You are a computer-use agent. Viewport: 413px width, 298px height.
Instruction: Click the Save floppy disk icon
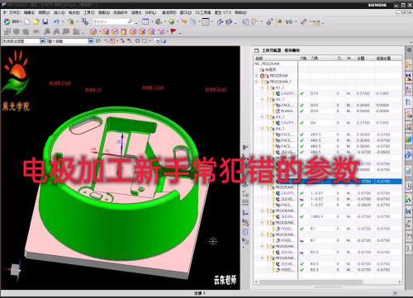click(45, 21)
